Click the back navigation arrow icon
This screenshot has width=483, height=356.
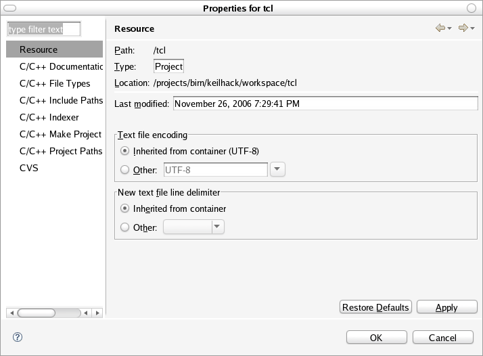440,28
